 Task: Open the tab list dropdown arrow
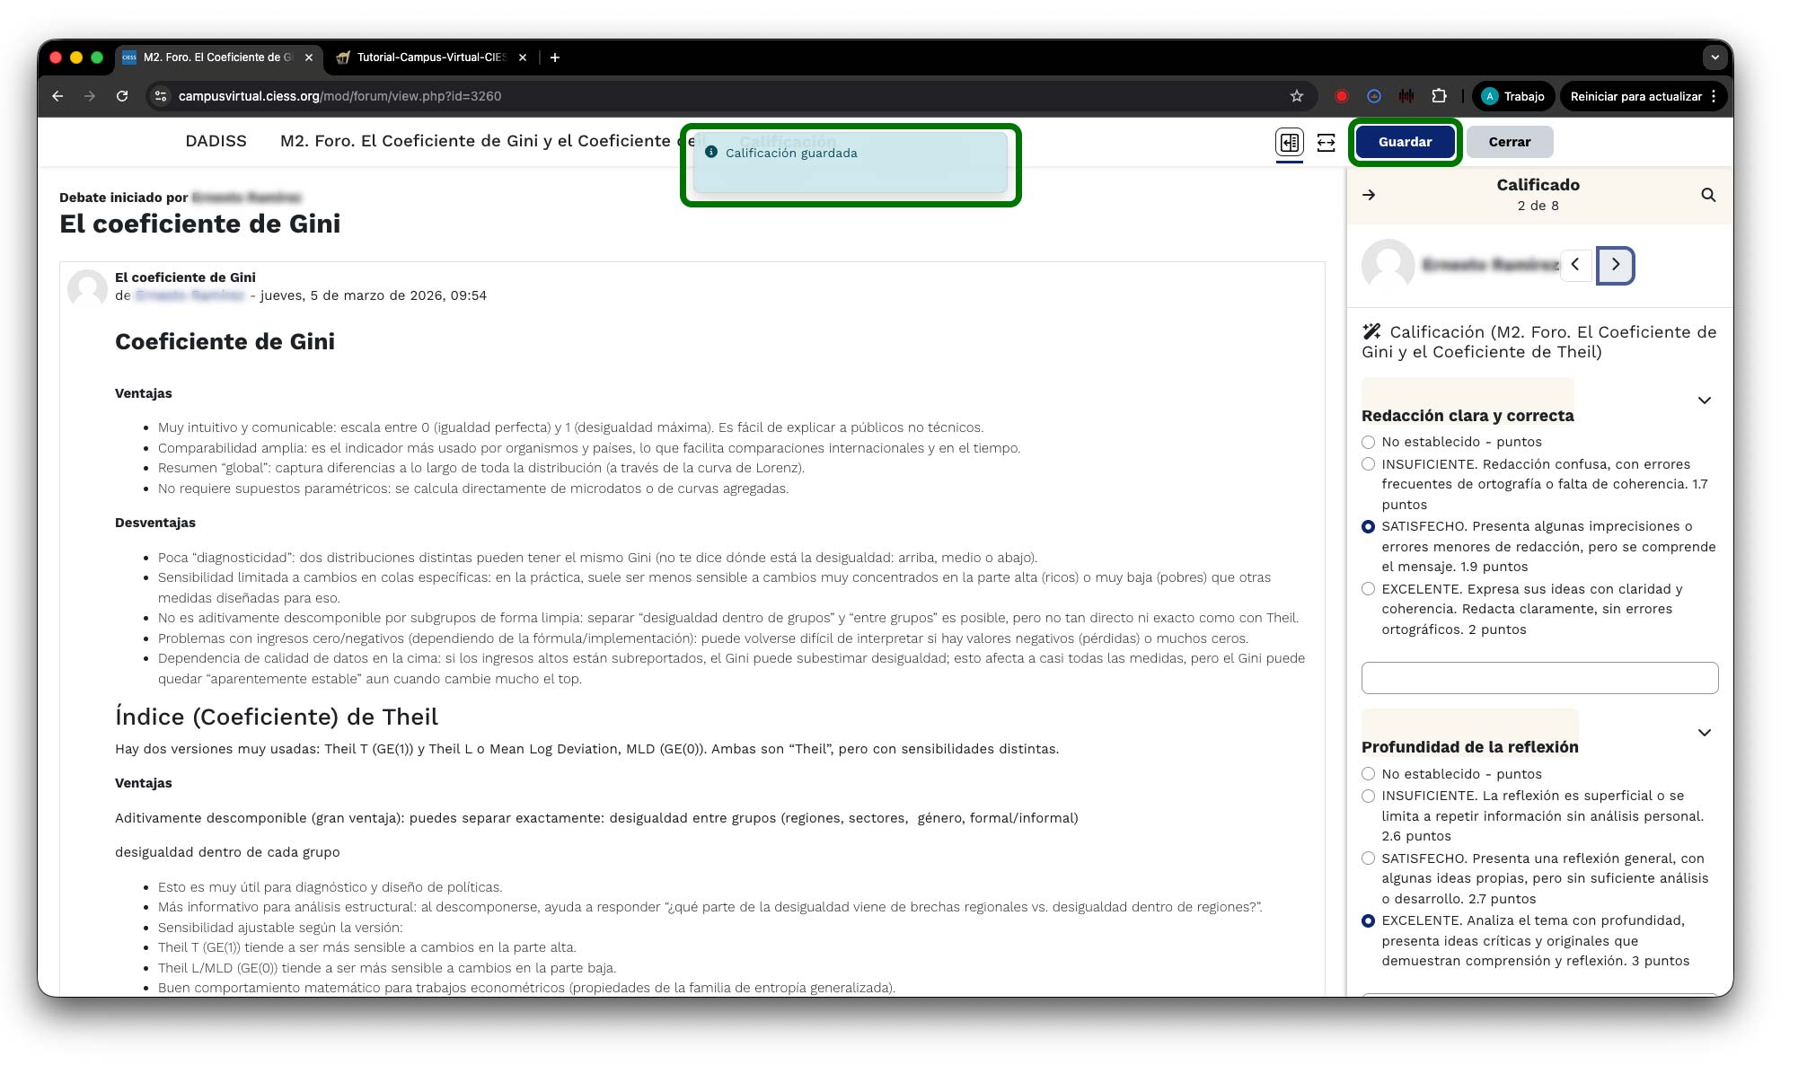(x=1714, y=57)
